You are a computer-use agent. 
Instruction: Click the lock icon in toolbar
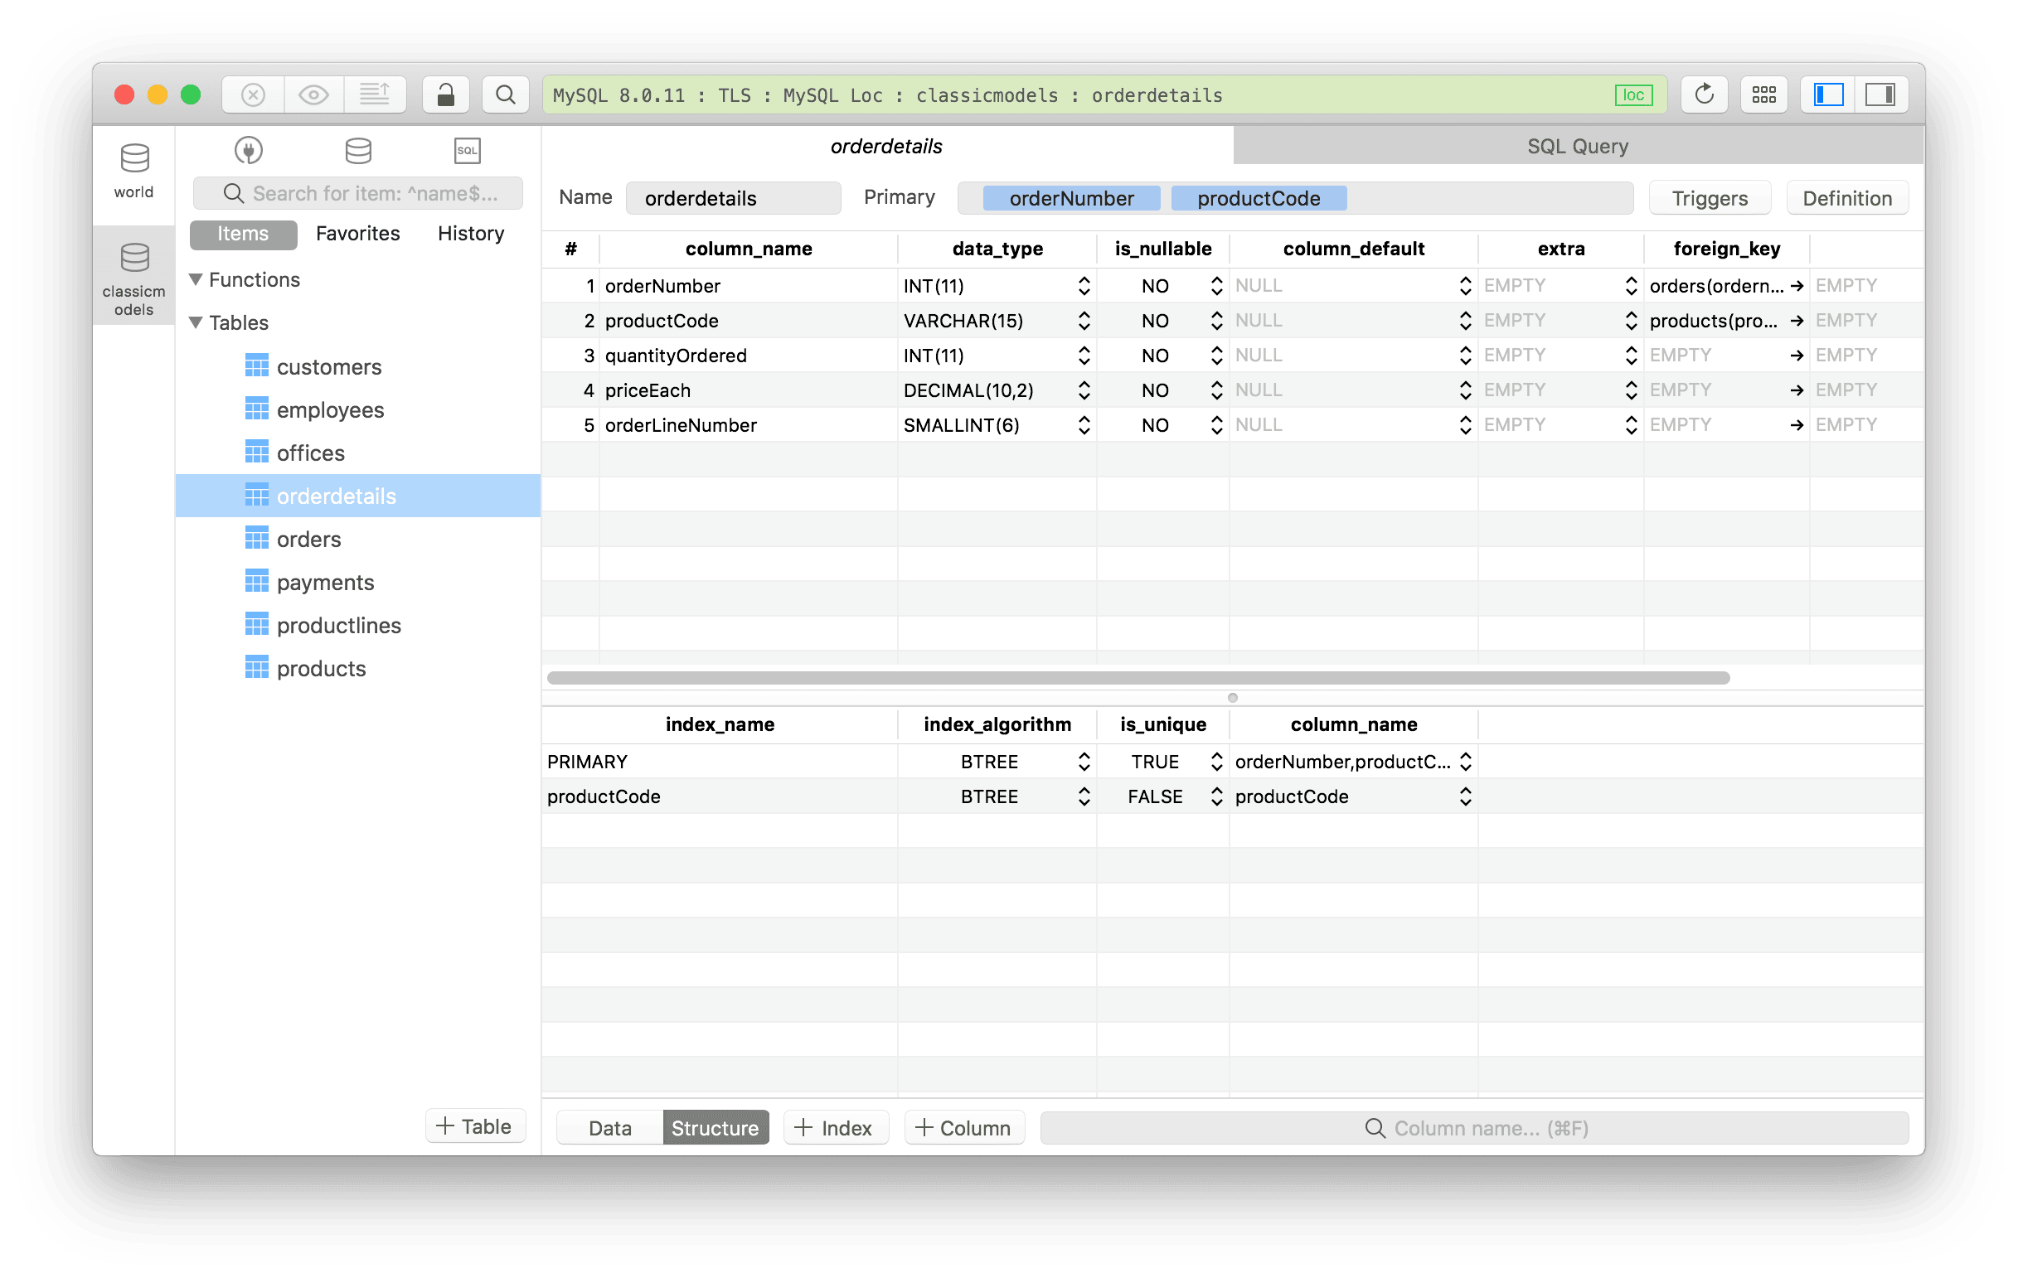click(446, 94)
